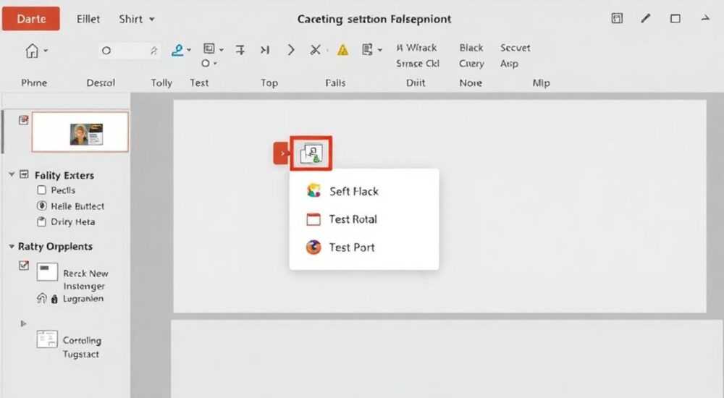The height and width of the screenshot is (398, 724).
Task: Open the Eillet menu
Action: click(x=88, y=19)
